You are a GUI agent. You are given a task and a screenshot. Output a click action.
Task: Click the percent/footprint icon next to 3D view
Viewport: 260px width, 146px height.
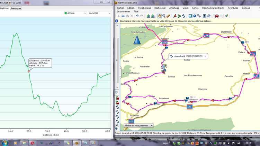(x=199, y=16)
